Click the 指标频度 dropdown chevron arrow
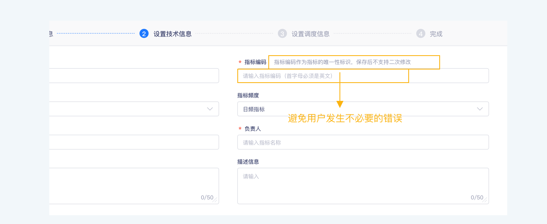 pyautogui.click(x=480, y=109)
